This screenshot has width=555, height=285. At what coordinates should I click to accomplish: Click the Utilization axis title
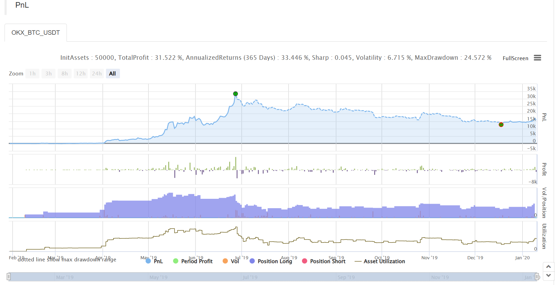point(544,236)
